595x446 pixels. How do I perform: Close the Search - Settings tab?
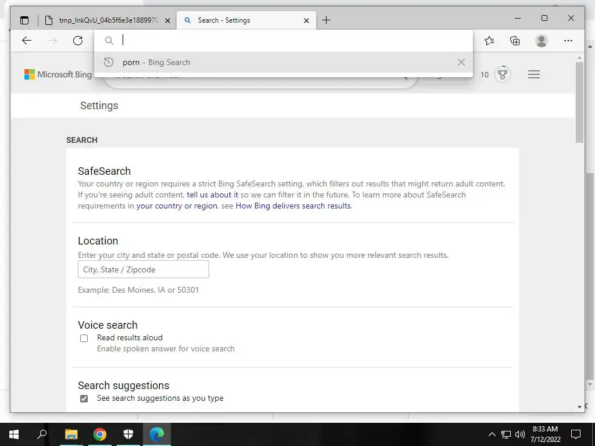tap(307, 20)
